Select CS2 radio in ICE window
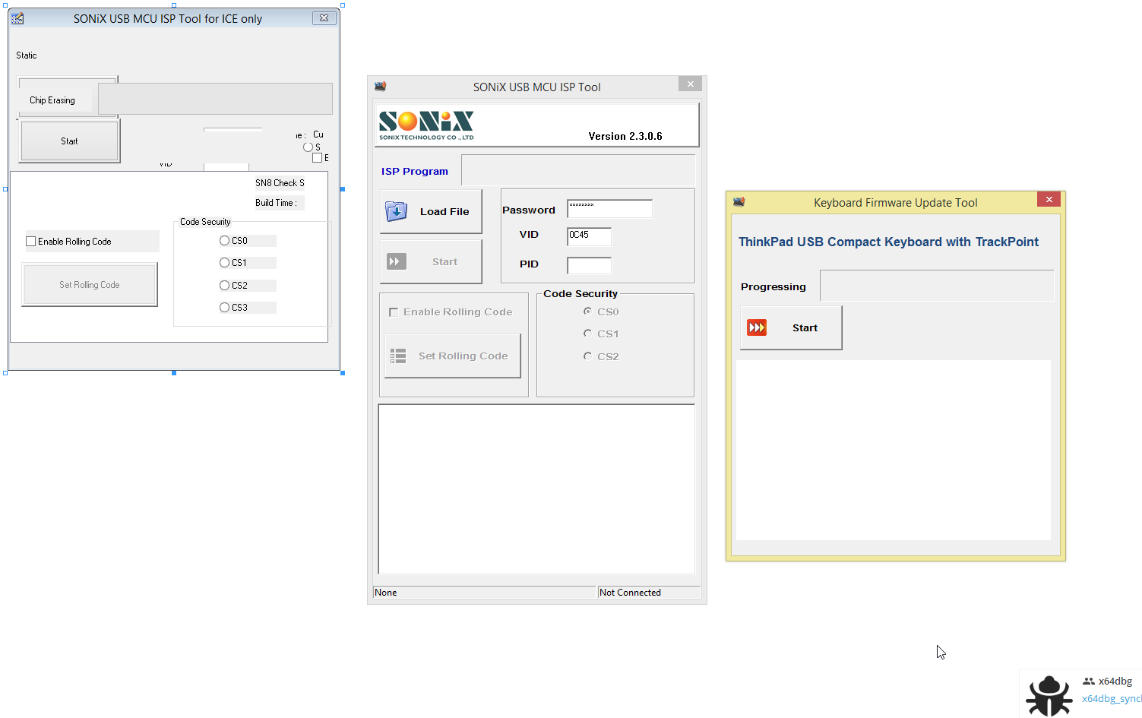The image size is (1142, 718). click(224, 285)
